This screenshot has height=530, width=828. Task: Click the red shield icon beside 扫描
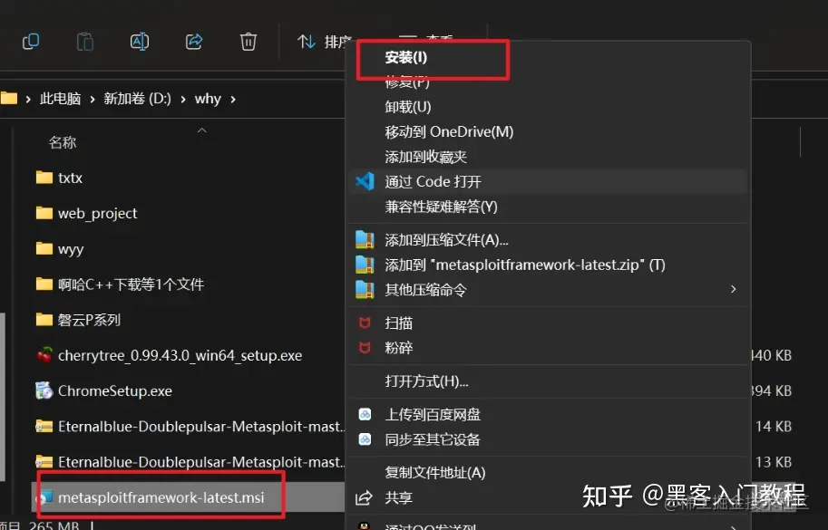click(x=365, y=323)
